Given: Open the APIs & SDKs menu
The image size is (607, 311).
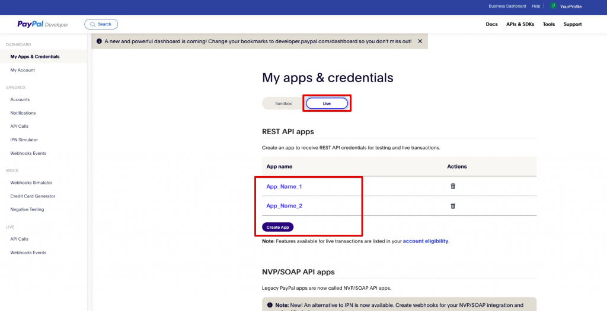Looking at the screenshot, I should point(520,24).
